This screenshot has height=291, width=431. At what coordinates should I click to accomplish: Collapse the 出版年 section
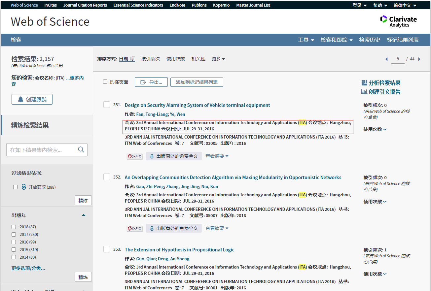(84, 215)
